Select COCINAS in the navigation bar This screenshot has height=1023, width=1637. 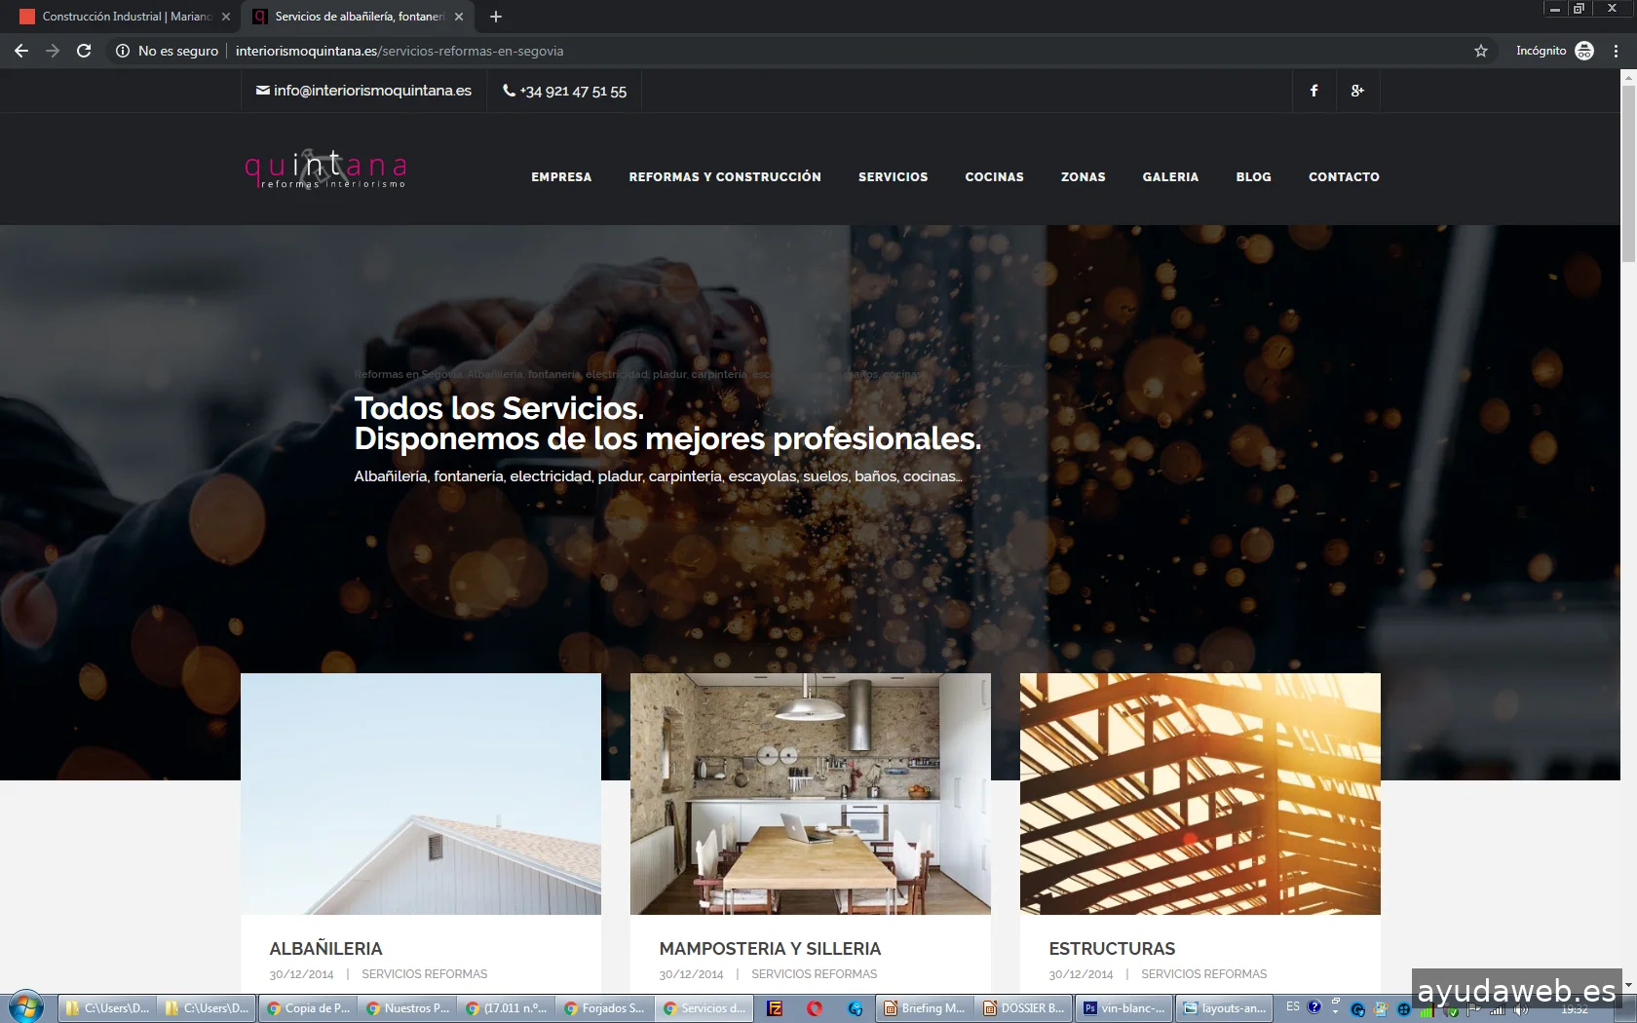(994, 177)
